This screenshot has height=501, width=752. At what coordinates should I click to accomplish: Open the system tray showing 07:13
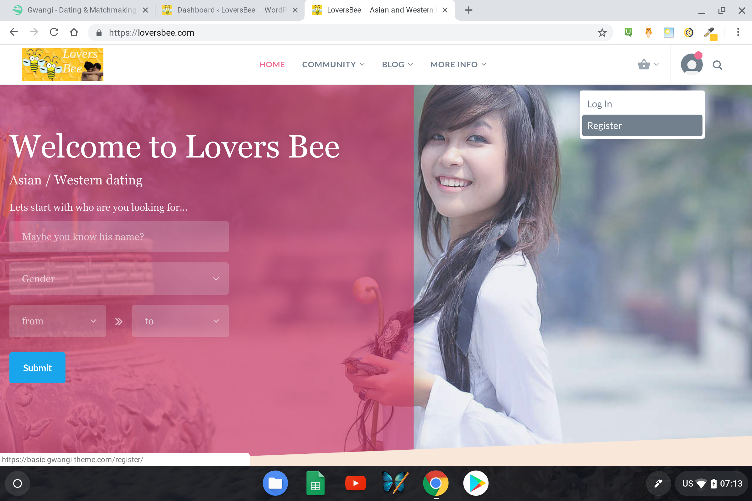(x=712, y=483)
